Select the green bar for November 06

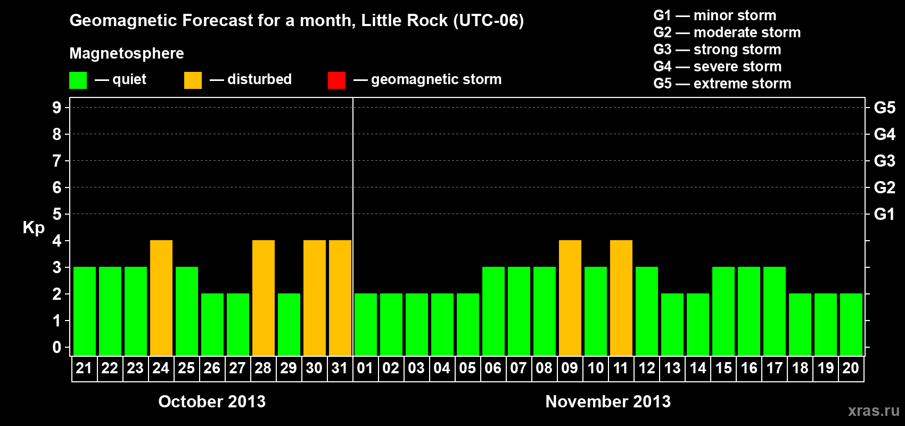coord(493,311)
